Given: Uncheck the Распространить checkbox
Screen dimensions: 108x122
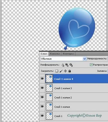Looking at the screenshot, I should click(x=91, y=65).
